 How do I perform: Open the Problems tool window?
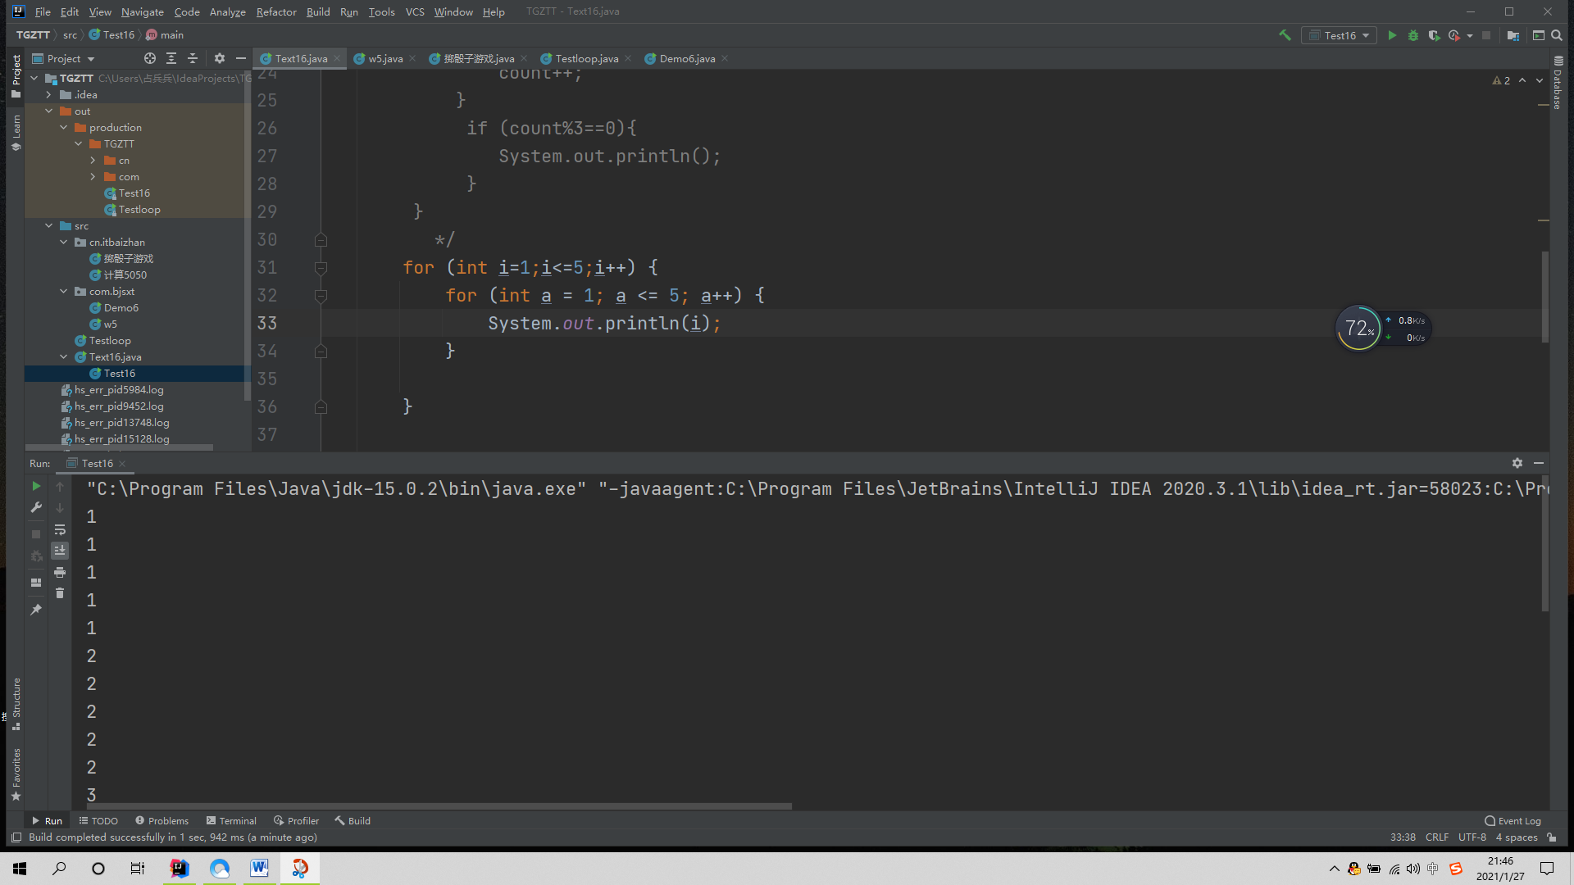click(161, 820)
